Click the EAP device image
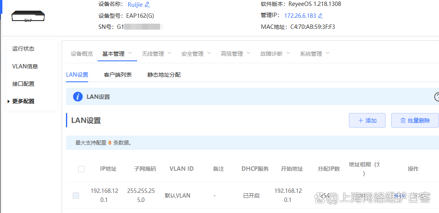The width and height of the screenshot is (439, 213). 28,17
